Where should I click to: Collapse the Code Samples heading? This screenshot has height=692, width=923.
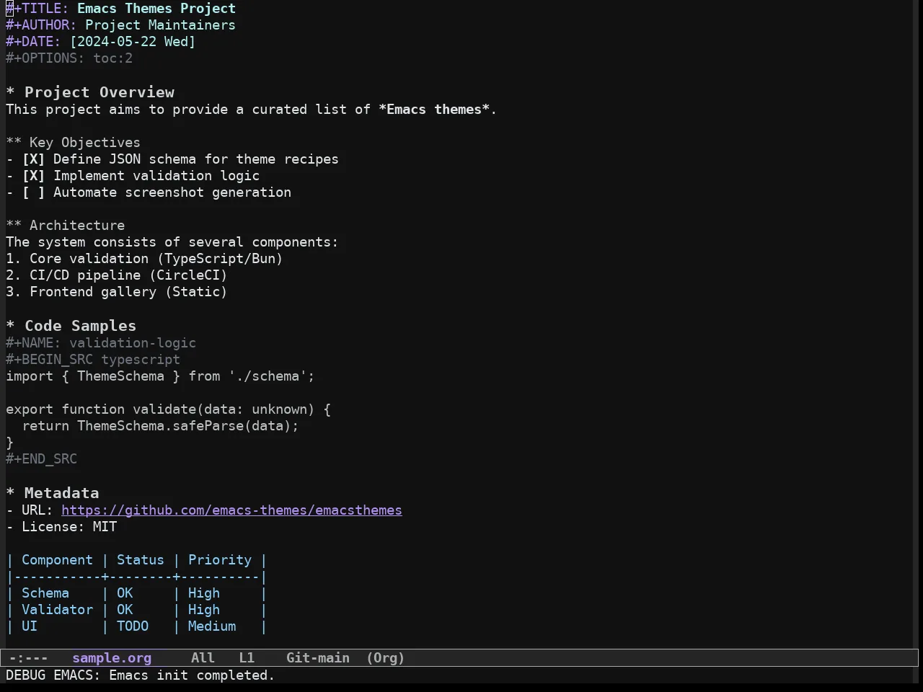pos(71,326)
